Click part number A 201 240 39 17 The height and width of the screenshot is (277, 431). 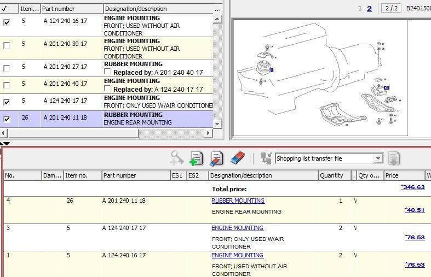click(x=65, y=44)
